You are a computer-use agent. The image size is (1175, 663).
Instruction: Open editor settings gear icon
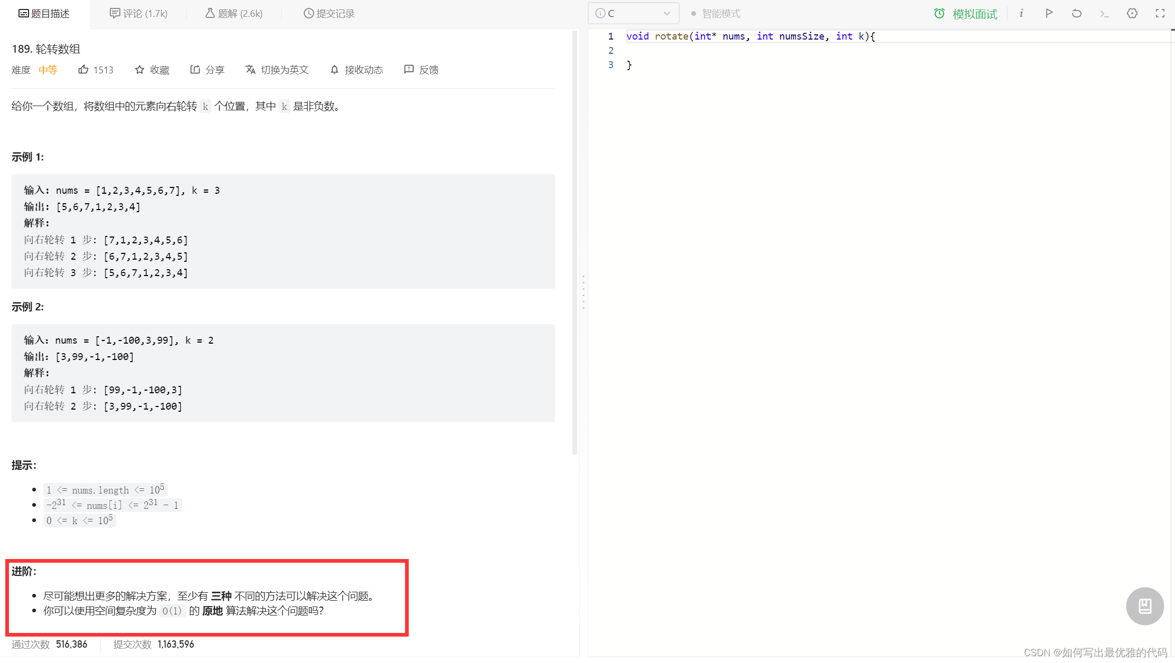(x=1132, y=14)
